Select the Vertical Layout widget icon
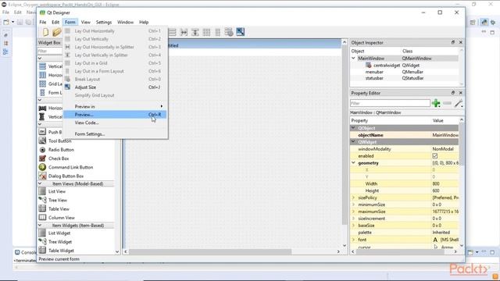 click(42, 66)
